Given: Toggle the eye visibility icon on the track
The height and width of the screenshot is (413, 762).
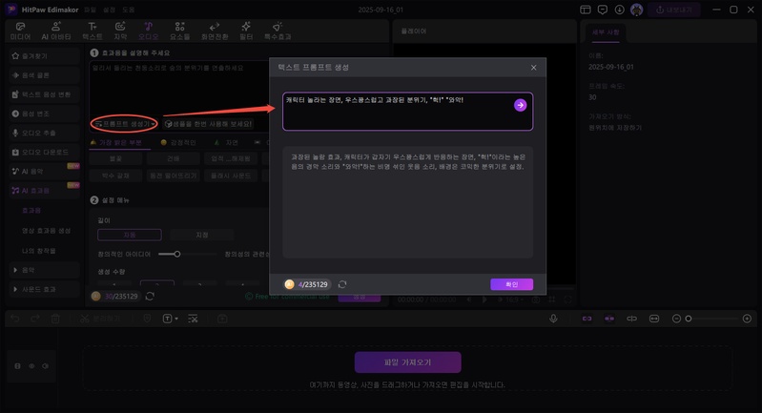Looking at the screenshot, I should tap(31, 366).
